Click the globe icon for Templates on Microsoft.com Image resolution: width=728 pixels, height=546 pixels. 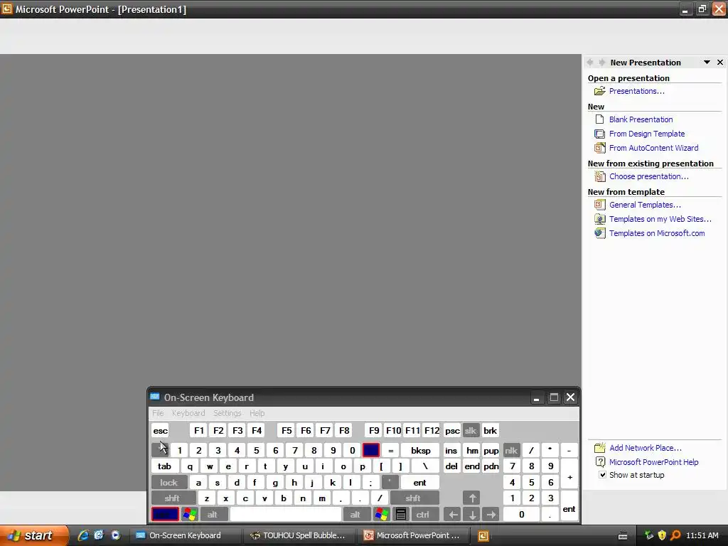(x=600, y=233)
